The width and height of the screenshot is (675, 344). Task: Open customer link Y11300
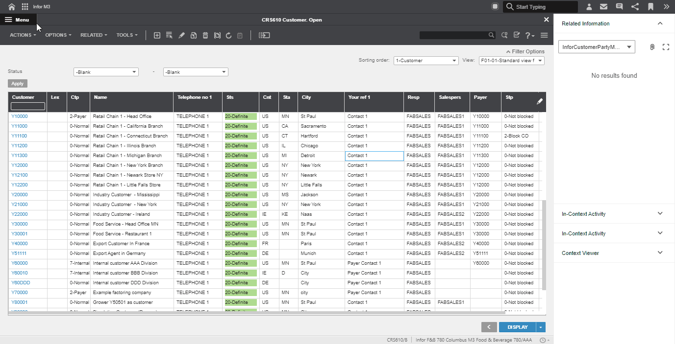point(20,156)
